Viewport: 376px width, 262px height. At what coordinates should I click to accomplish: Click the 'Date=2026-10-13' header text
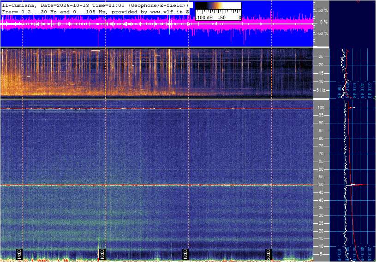coord(65,5)
